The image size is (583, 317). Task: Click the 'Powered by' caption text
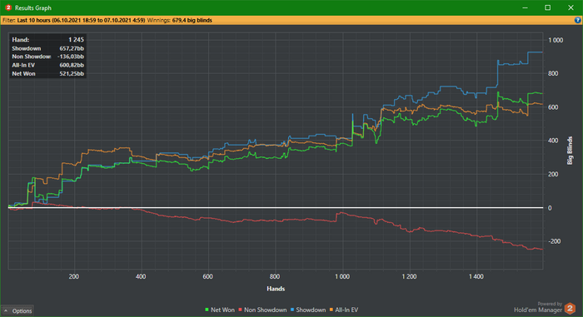point(550,304)
